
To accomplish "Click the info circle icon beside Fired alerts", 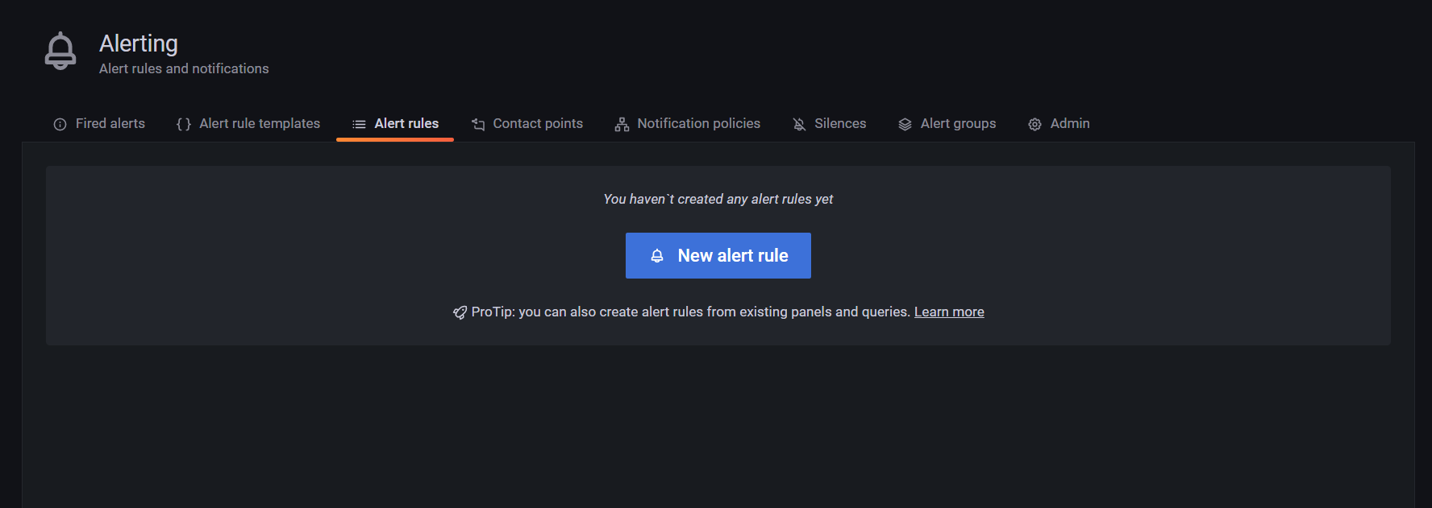I will (x=60, y=124).
